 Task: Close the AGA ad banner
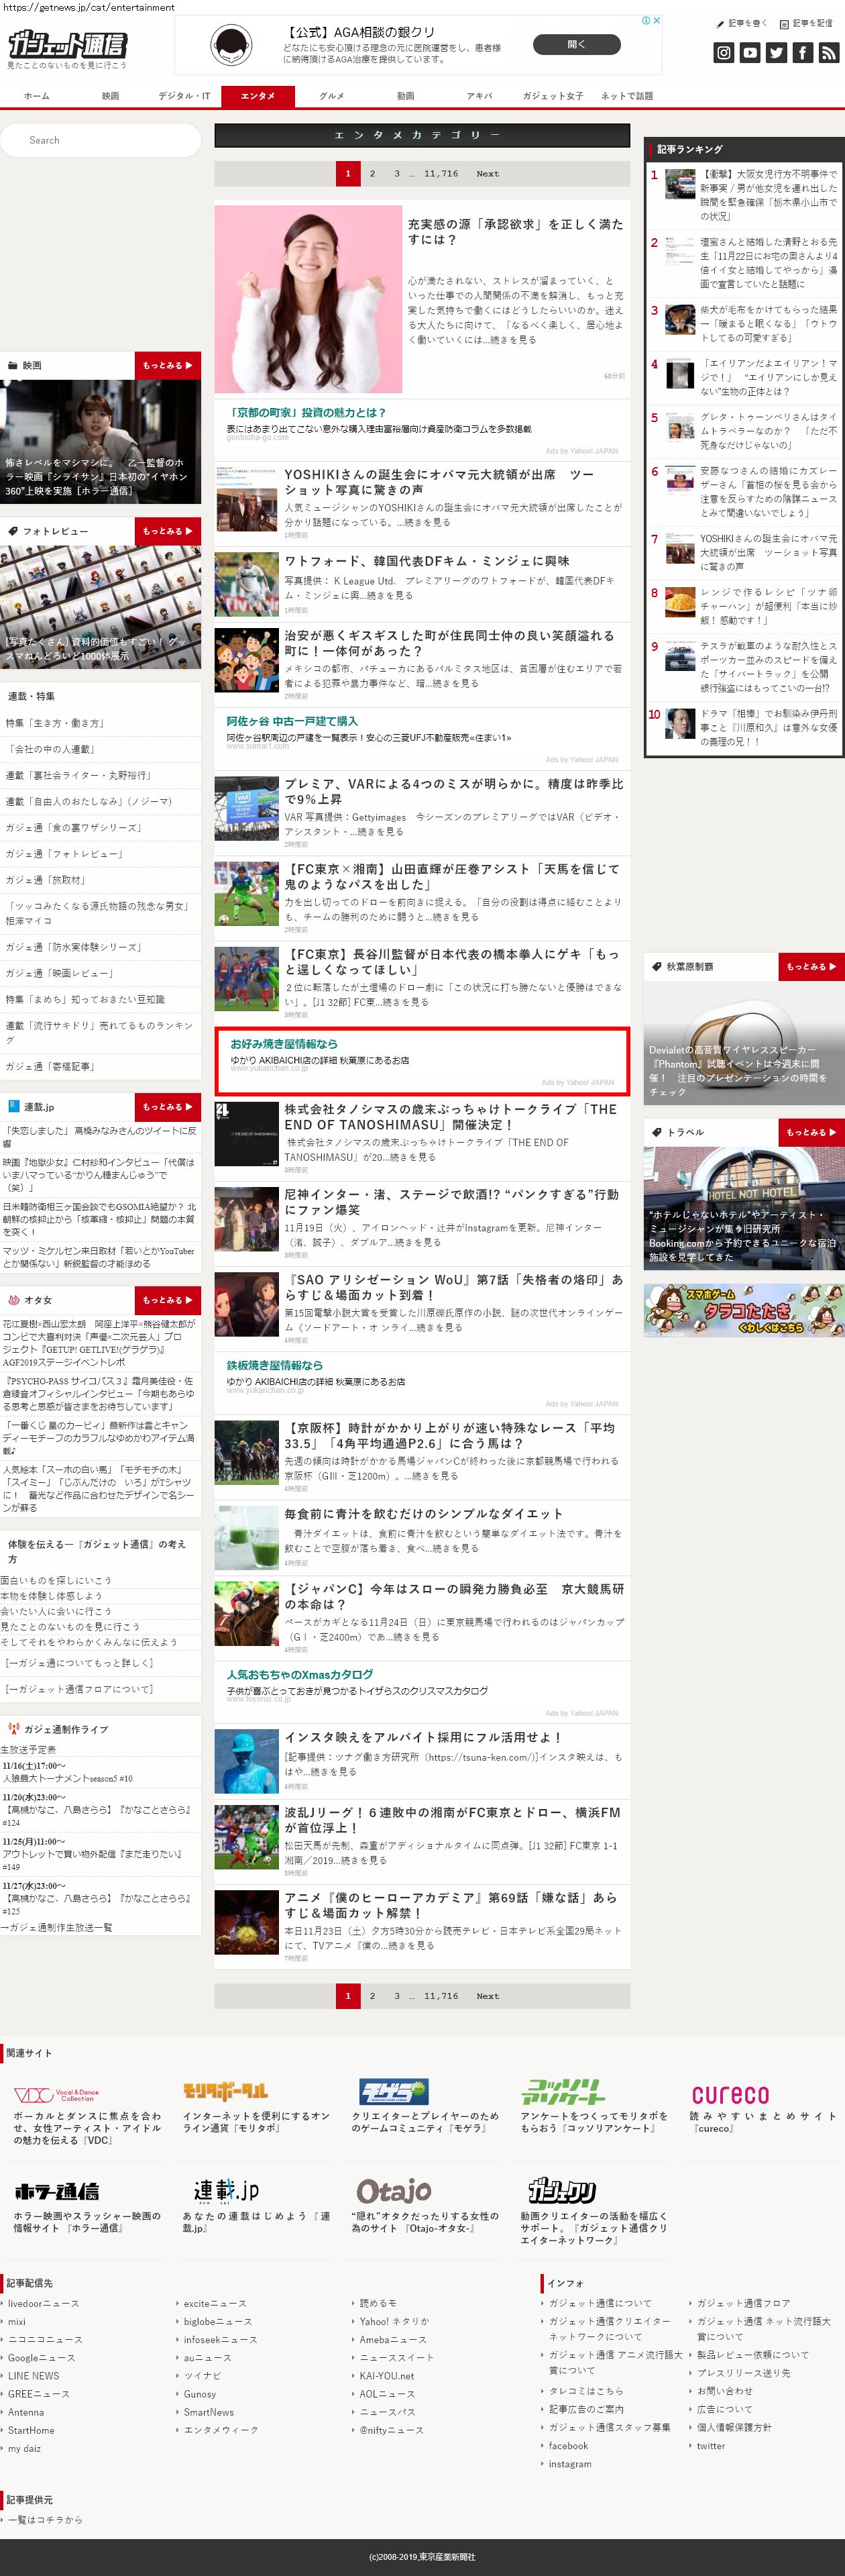click(657, 21)
